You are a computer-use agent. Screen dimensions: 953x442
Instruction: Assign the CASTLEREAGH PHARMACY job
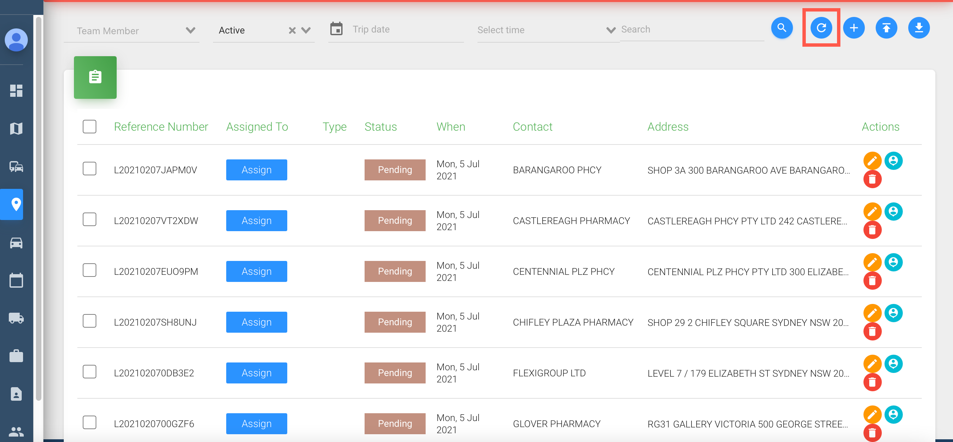coord(256,221)
